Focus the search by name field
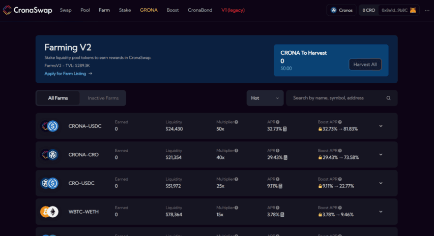This screenshot has width=434, height=236. [341, 98]
